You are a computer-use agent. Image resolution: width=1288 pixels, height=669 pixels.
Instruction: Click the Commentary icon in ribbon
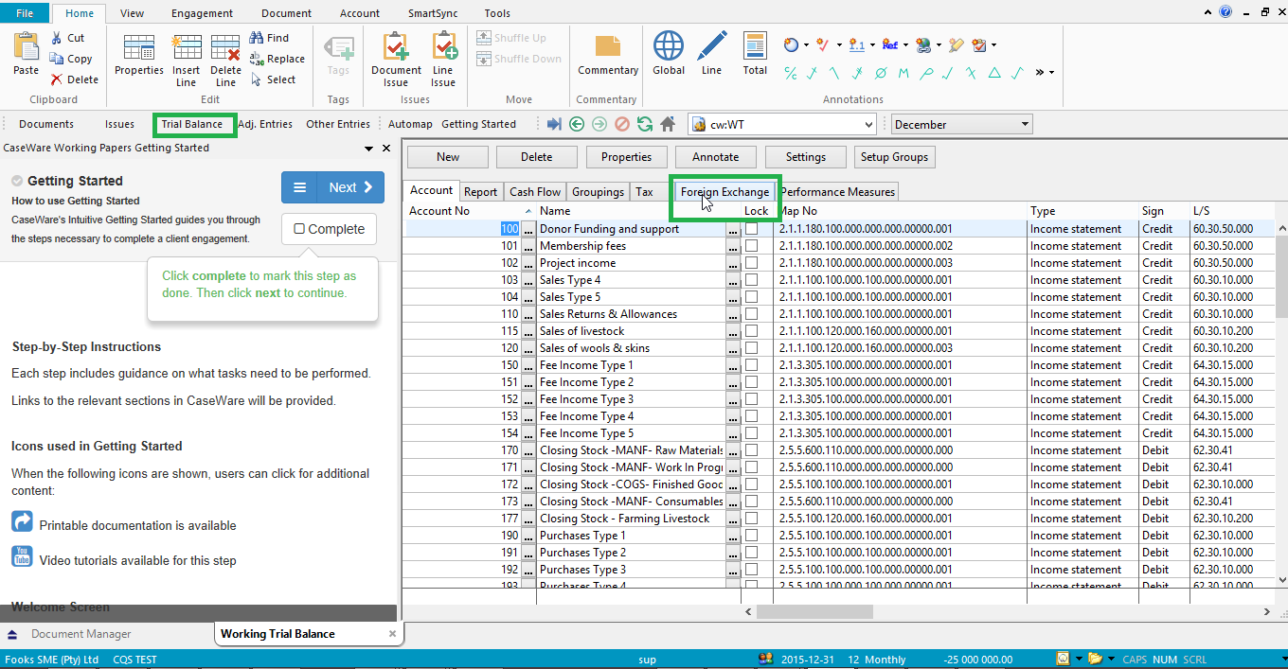click(607, 55)
